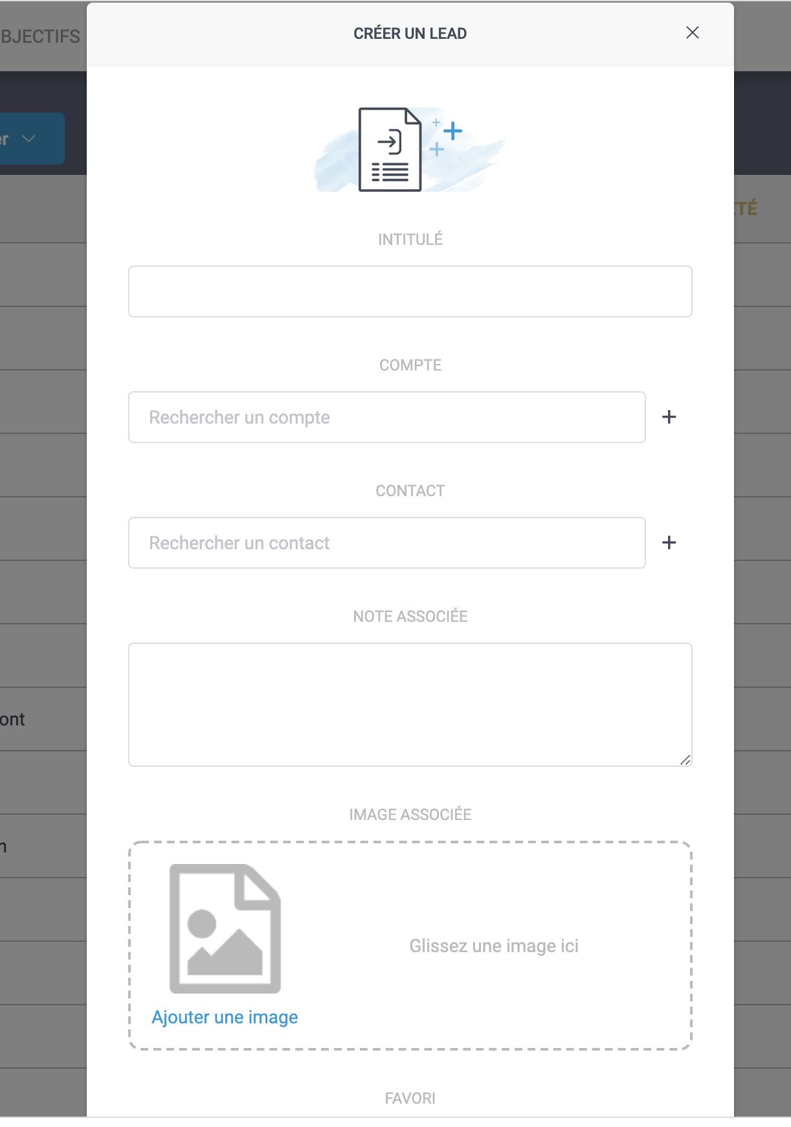Click the Contact field label
This screenshot has height=1127, width=791.
pos(410,491)
